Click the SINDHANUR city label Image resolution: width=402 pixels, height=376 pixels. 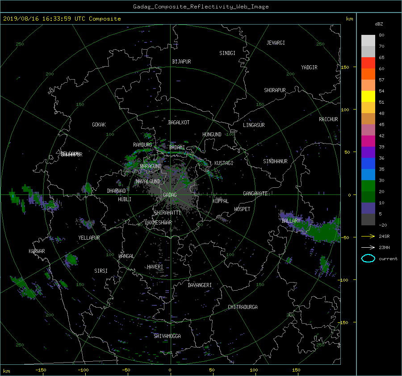[x=275, y=161]
